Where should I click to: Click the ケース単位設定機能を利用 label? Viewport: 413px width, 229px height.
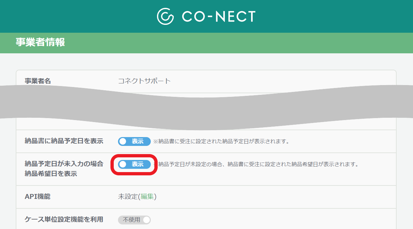click(64, 220)
